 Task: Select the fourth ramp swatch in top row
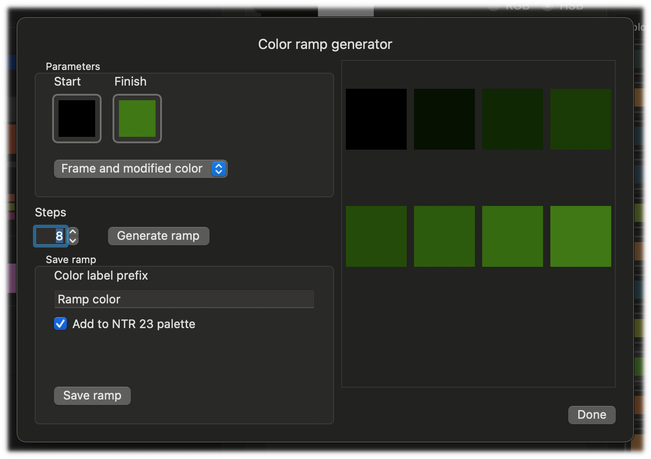(581, 119)
